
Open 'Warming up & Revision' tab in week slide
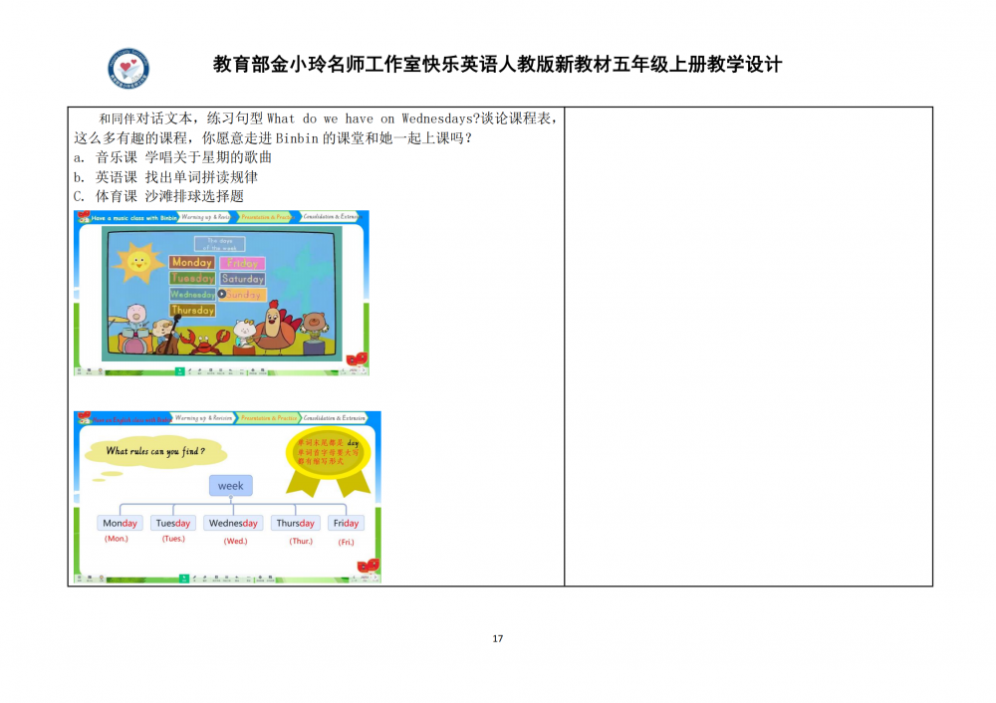click(204, 418)
